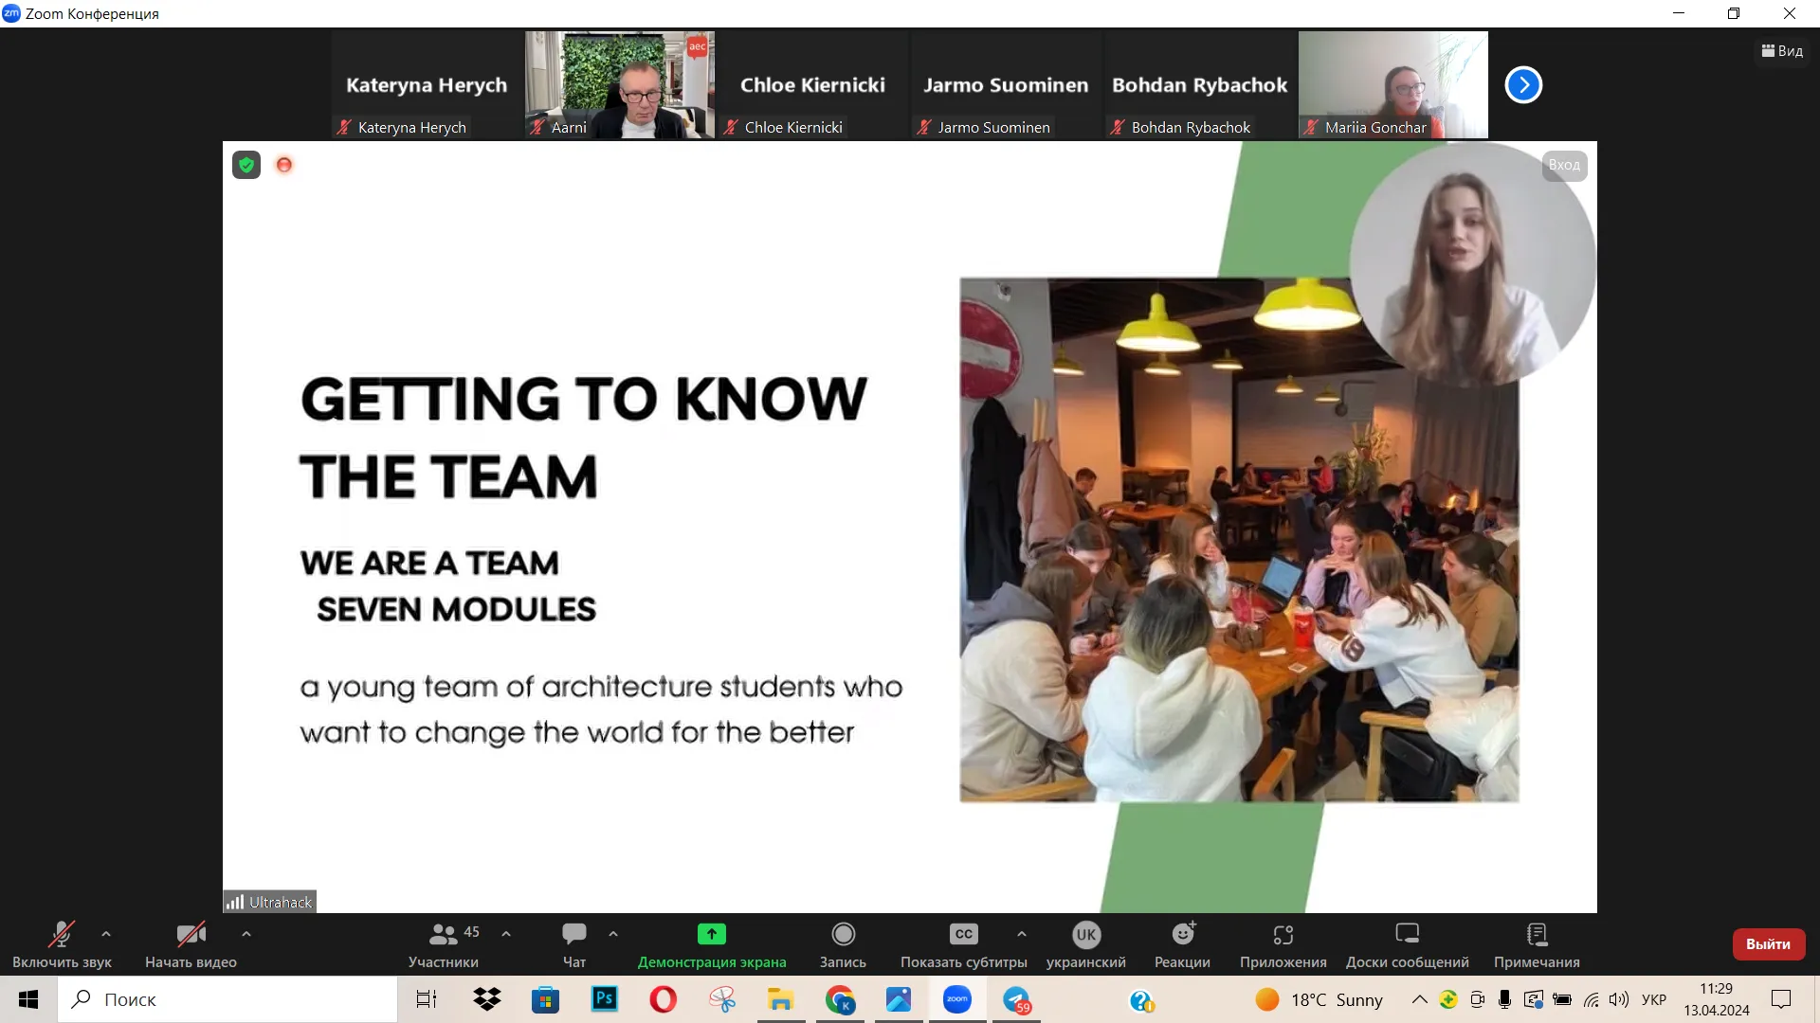Open Whiteboards (Доски сообщений) icon
This screenshot has width=1820, height=1023.
coord(1407,934)
